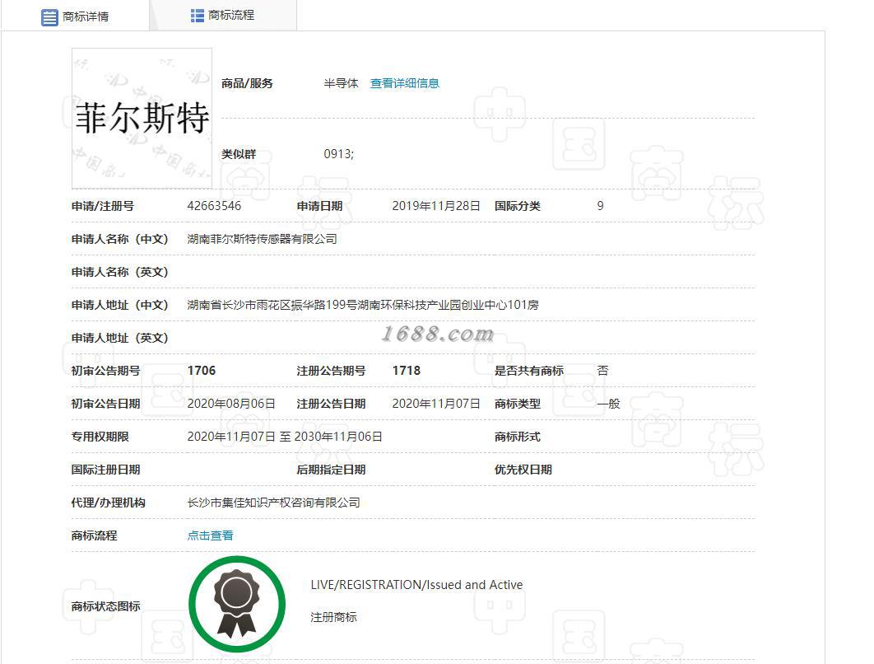Screen dimensions: 874x664
Task: Click the green registered trademark status badge
Action: tap(237, 605)
